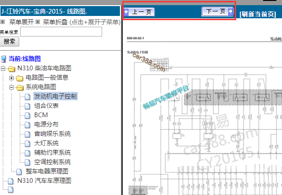282x195 pixels.
Task: Open the 整车电器原理图 tree item
Action: (47, 171)
